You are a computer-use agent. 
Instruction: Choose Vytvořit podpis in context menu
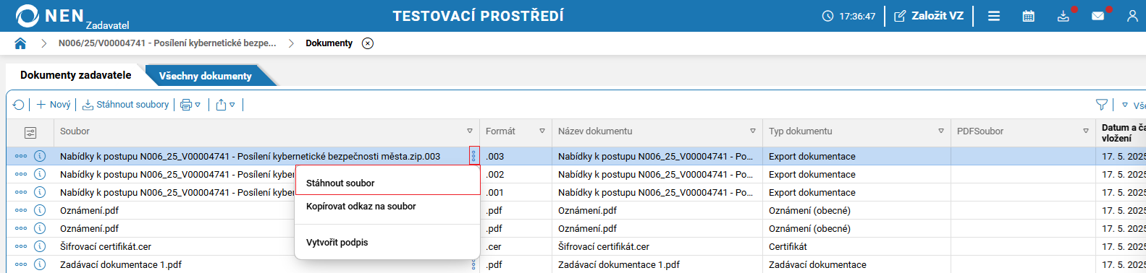click(x=387, y=243)
